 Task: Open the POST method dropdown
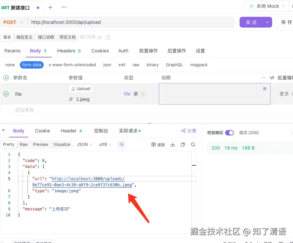coord(13,22)
